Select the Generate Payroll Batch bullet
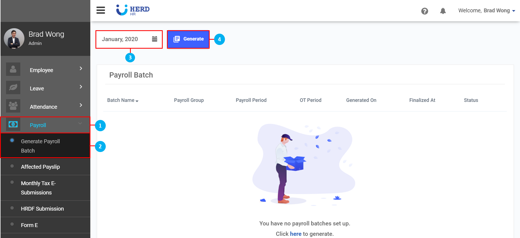 click(x=12, y=140)
